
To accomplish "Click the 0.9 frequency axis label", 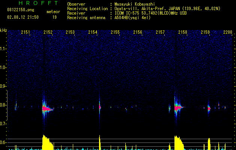I will click(3, 86).
